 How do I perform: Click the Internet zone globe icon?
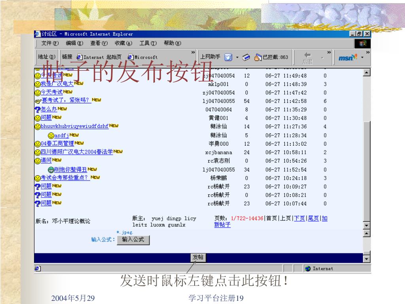308,269
